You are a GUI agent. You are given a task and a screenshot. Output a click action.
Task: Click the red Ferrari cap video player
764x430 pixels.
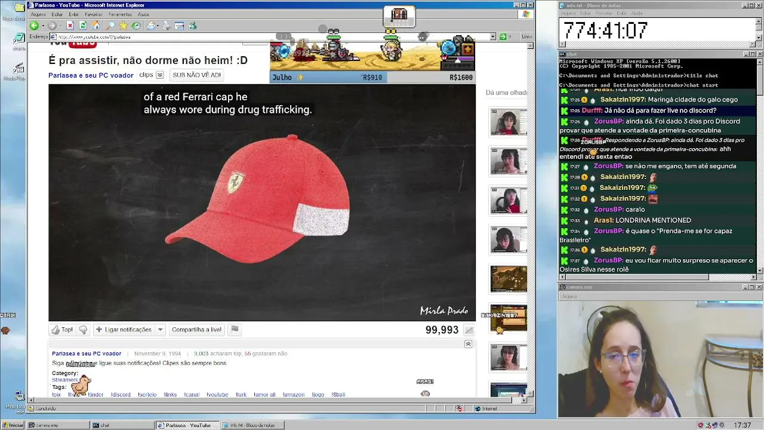[x=262, y=202]
